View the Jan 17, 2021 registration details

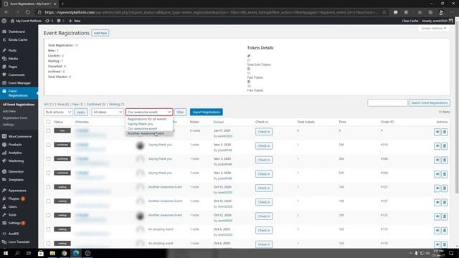point(437,132)
